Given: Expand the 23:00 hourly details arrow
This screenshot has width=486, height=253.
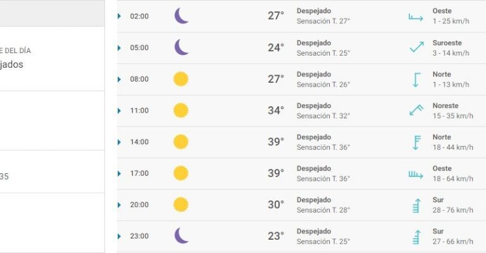Looking at the screenshot, I should click(x=119, y=236).
